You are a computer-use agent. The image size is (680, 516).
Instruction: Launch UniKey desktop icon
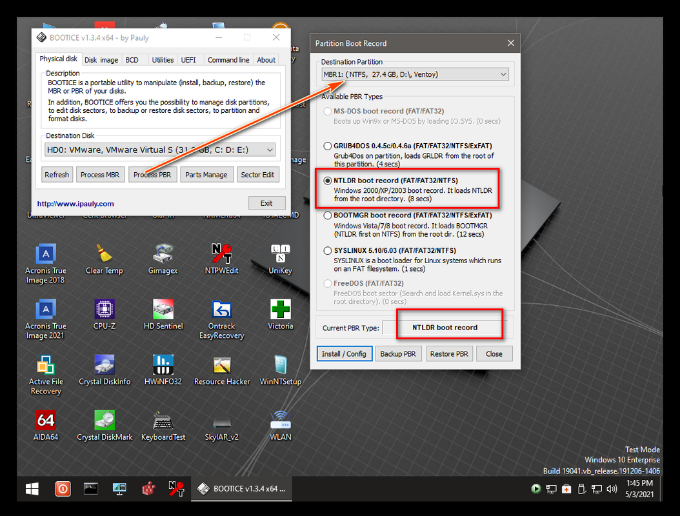pyautogui.click(x=280, y=259)
